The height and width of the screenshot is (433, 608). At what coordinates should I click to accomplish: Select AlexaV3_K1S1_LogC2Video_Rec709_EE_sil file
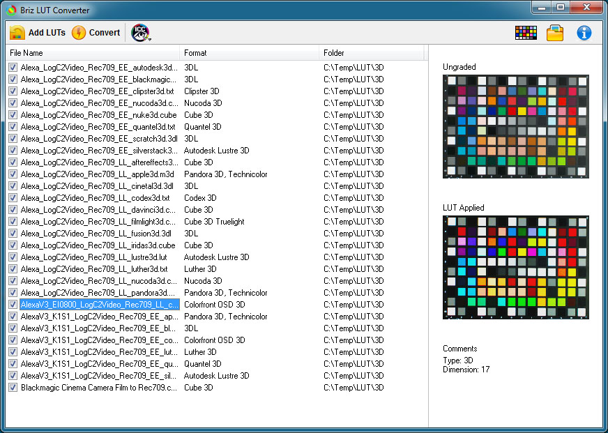click(x=99, y=376)
